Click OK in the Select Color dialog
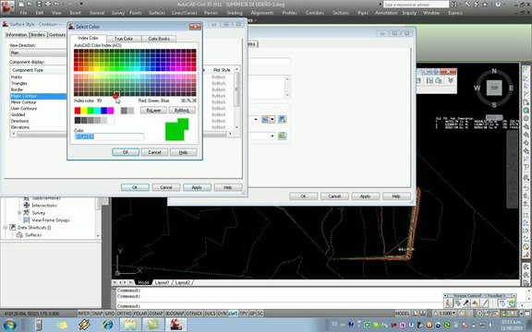This screenshot has width=532, height=332. [x=126, y=152]
